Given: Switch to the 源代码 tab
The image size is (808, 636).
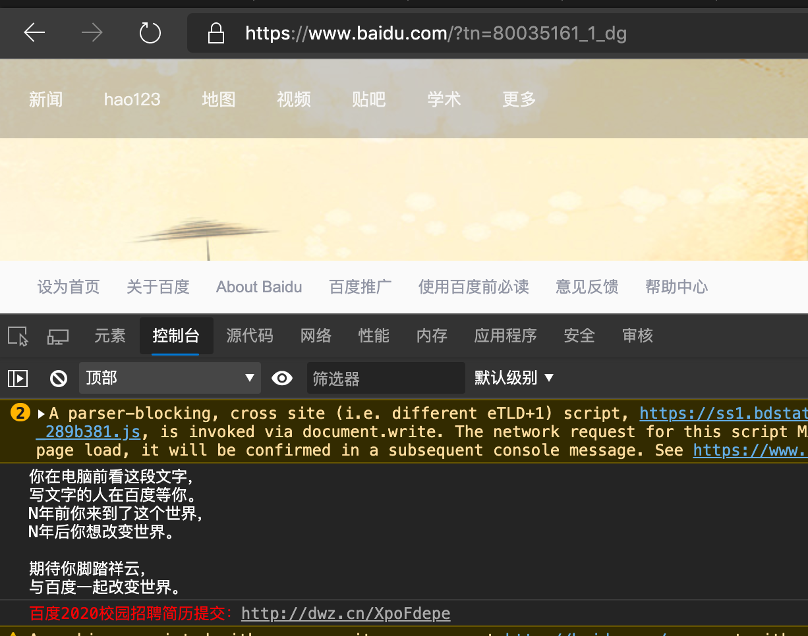Looking at the screenshot, I should [x=250, y=336].
